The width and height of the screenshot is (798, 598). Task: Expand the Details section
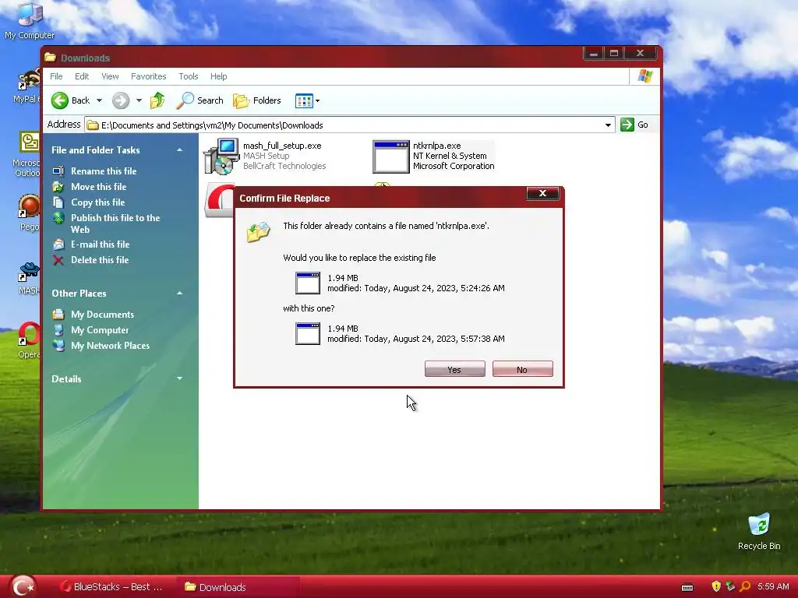[x=180, y=378]
